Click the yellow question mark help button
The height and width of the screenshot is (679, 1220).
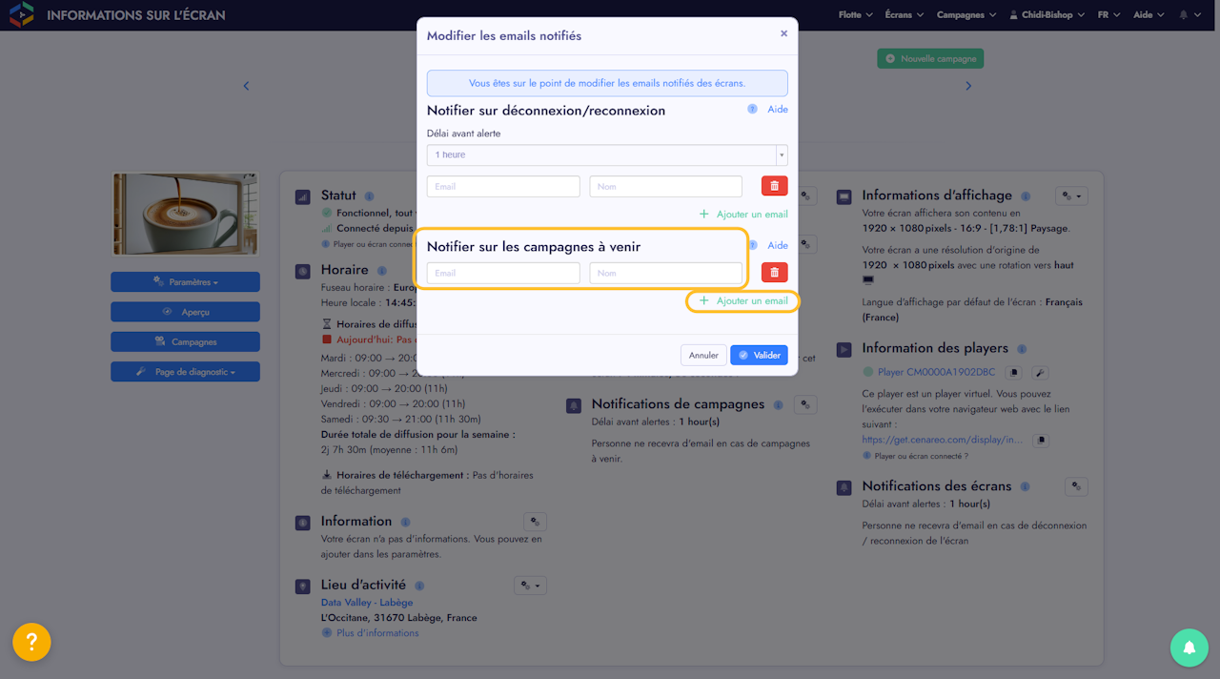pos(31,642)
